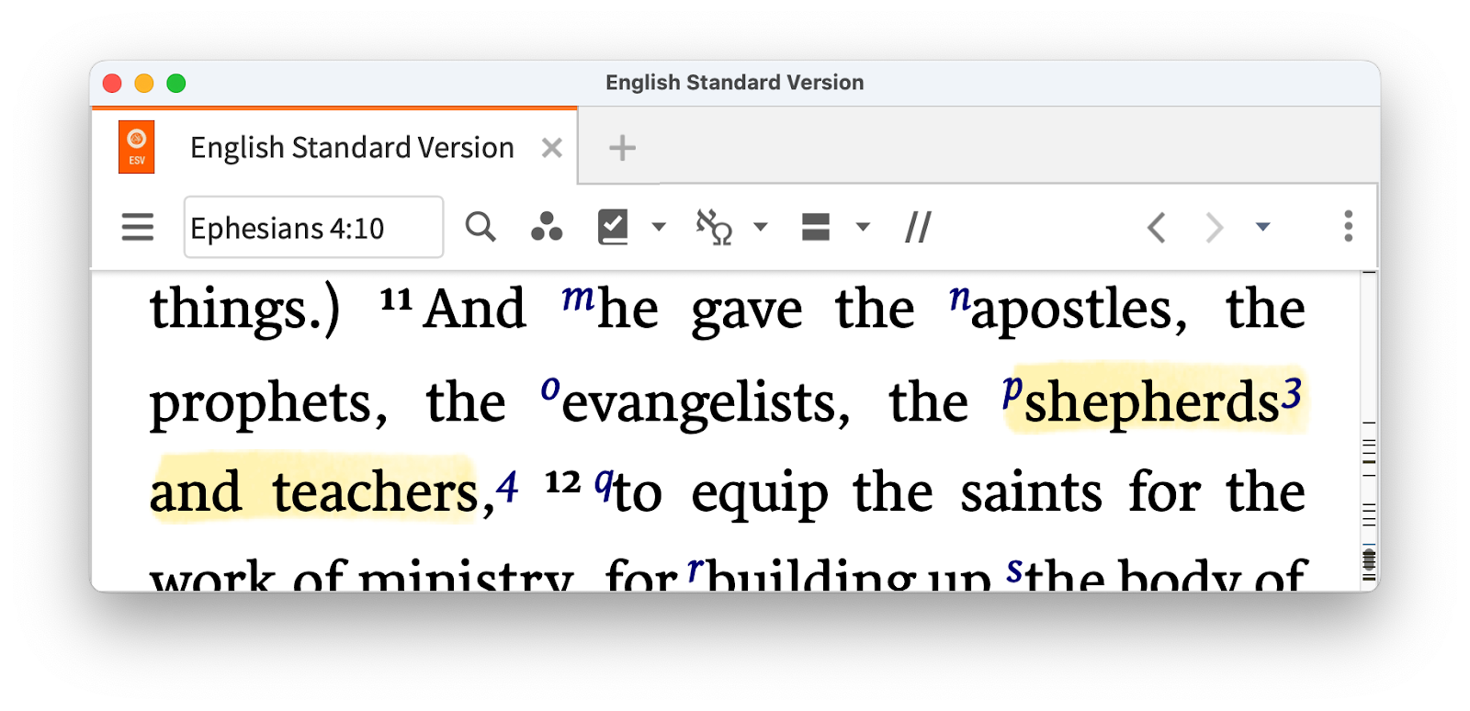This screenshot has height=711, width=1470.
Task: Maximize the window with the green button
Action: point(176,84)
